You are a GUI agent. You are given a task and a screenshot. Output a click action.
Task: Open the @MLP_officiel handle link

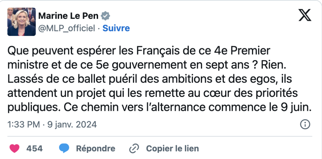coord(67,28)
